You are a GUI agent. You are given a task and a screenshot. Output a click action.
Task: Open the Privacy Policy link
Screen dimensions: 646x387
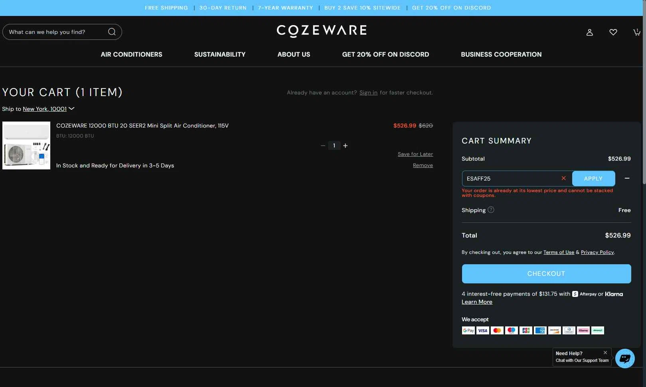(597, 252)
